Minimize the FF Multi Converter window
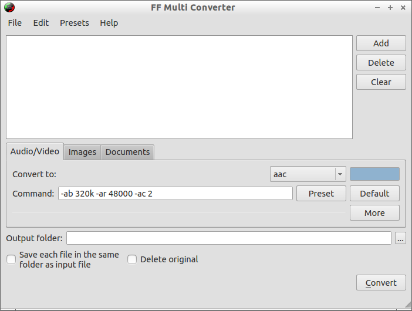 pos(377,8)
